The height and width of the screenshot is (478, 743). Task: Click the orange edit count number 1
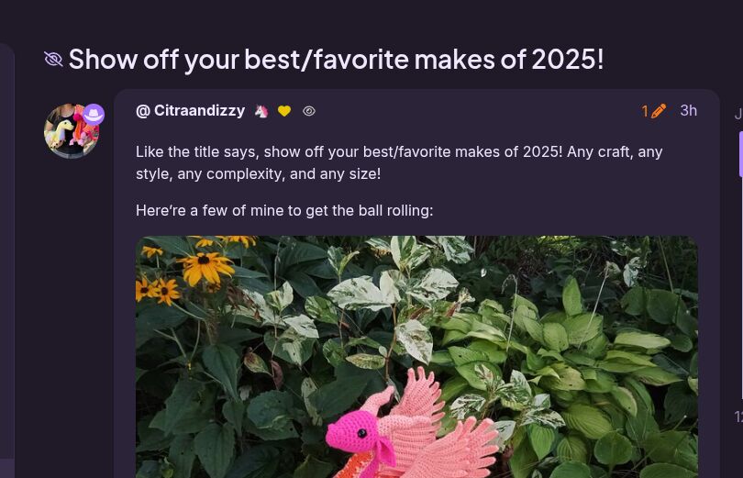click(645, 111)
